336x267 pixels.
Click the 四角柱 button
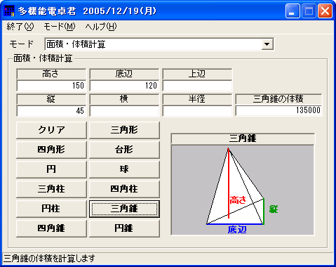click(x=124, y=189)
